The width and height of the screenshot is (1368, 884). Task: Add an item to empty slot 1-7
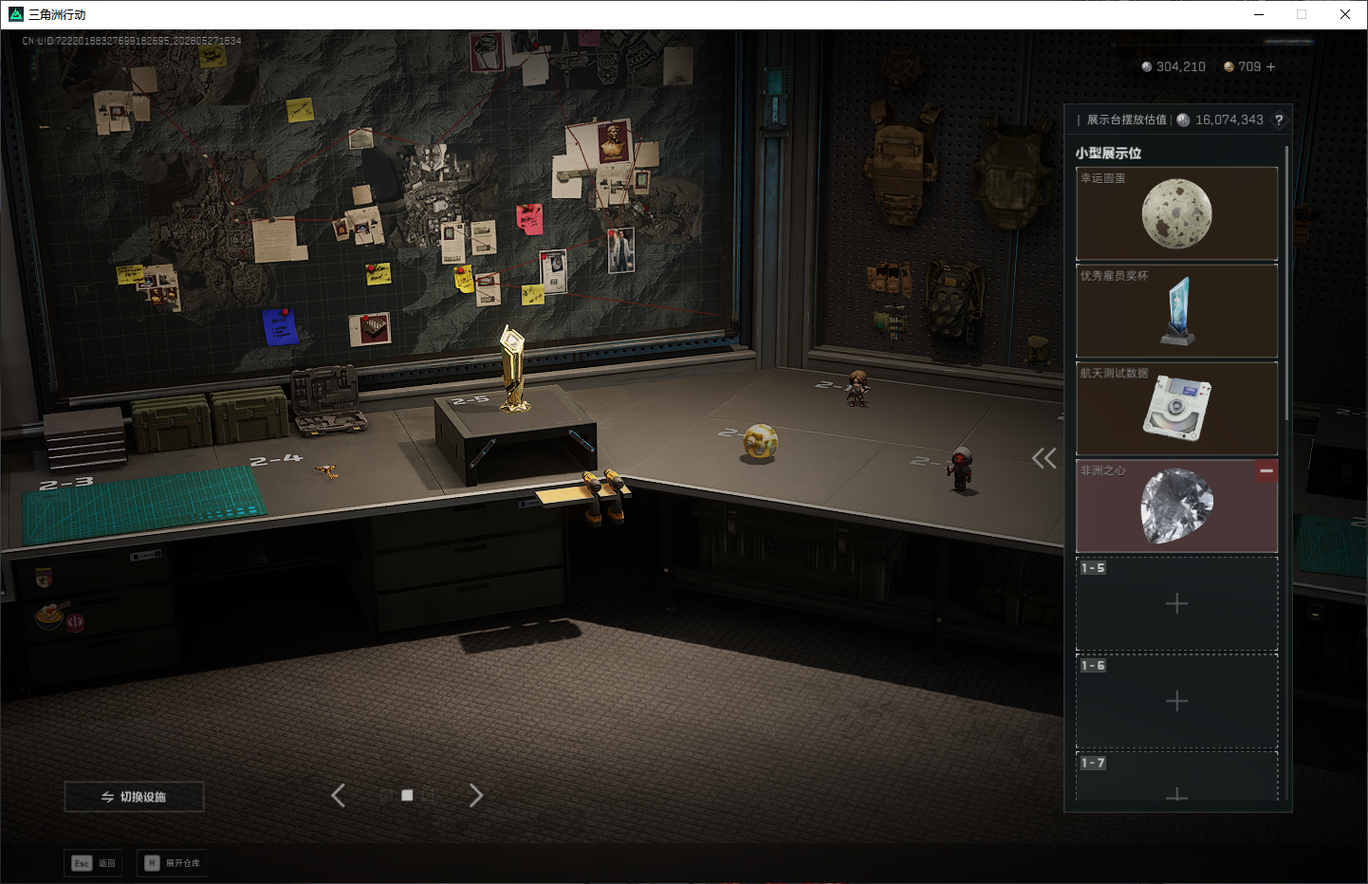[x=1176, y=777]
